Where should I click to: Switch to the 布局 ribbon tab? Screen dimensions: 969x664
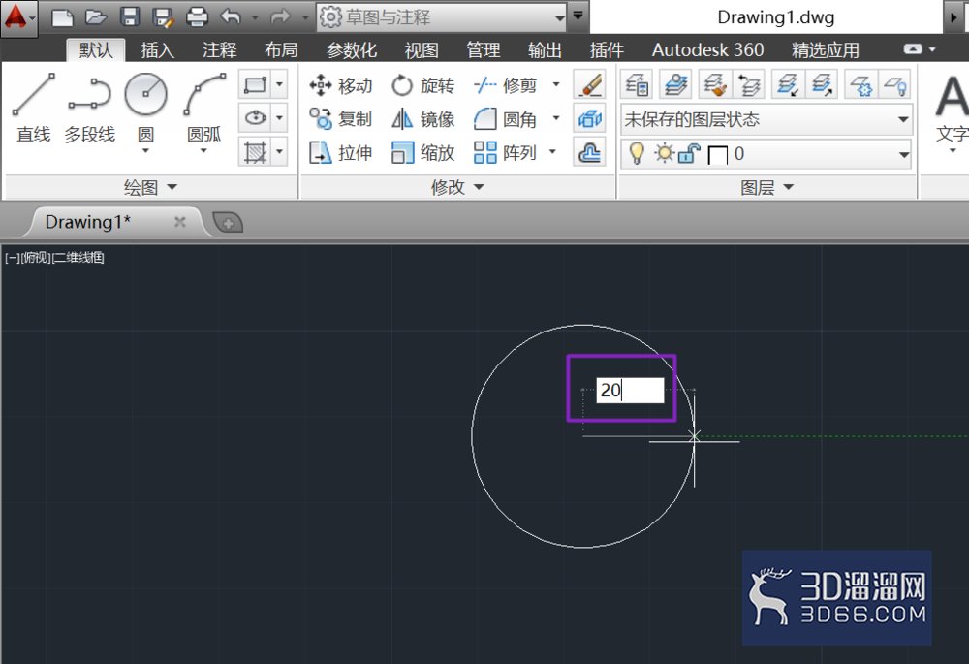(x=281, y=50)
